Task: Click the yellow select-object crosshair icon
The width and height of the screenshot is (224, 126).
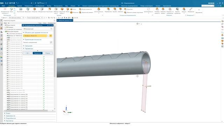Action: click(x=50, y=36)
